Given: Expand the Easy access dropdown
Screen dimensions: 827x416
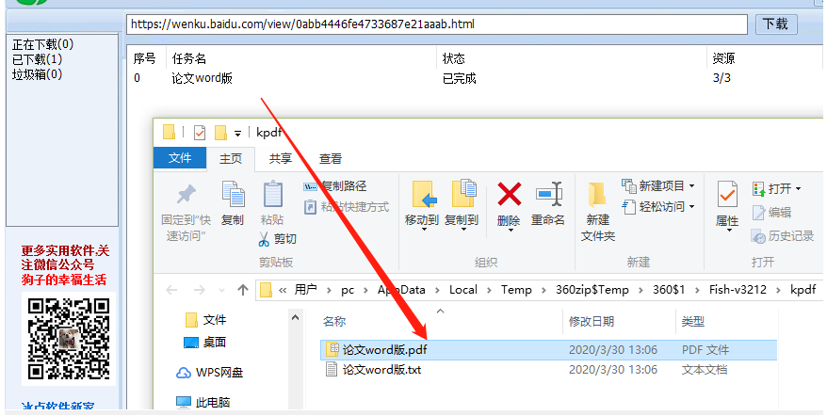Looking at the screenshot, I should (x=692, y=207).
